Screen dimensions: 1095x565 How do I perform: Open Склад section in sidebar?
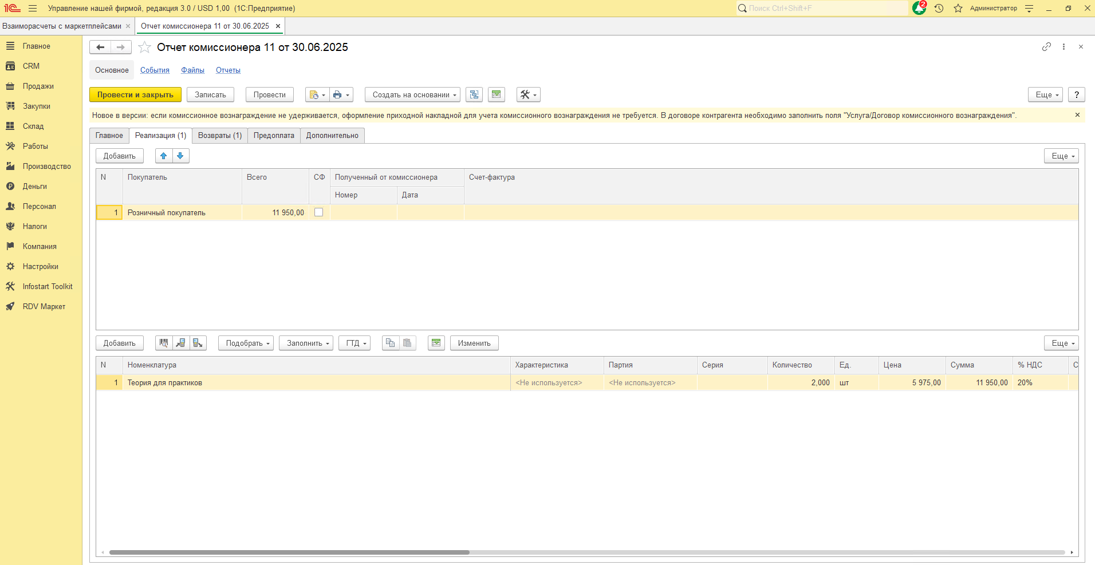click(33, 126)
